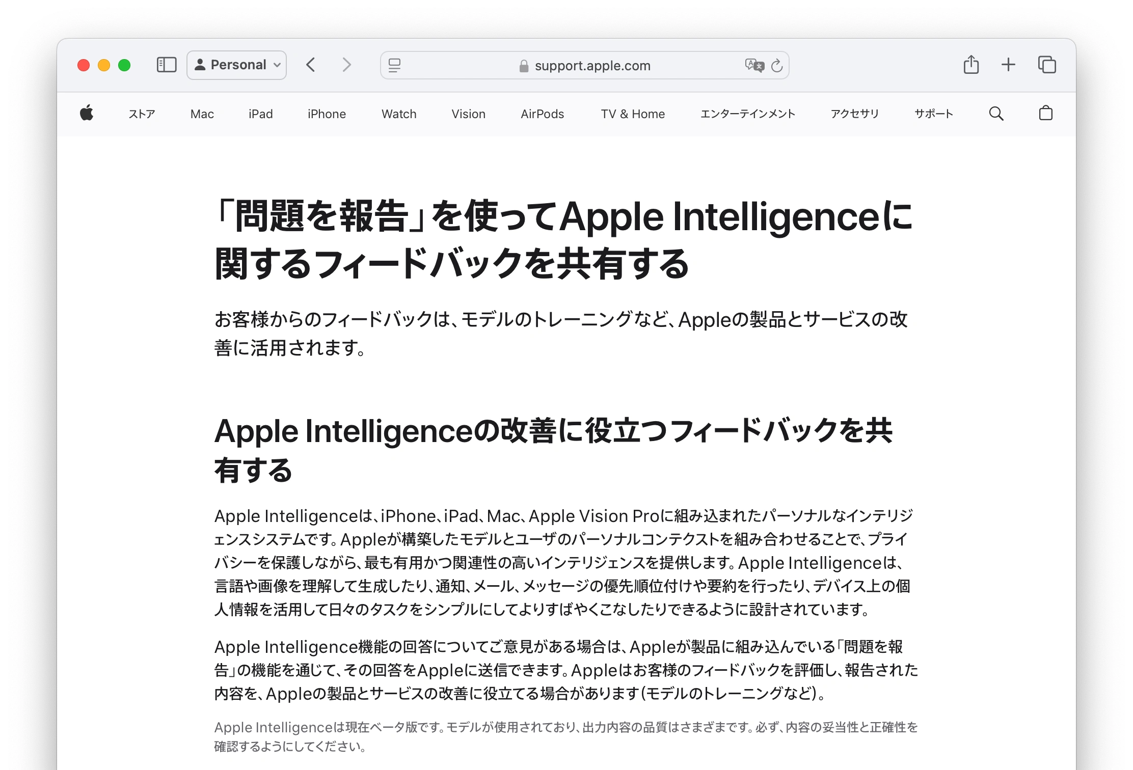Reload the current page
The image size is (1133, 770).
(x=777, y=65)
